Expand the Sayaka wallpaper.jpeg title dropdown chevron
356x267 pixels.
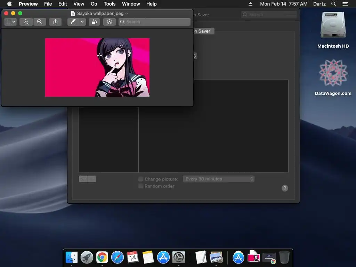(127, 14)
